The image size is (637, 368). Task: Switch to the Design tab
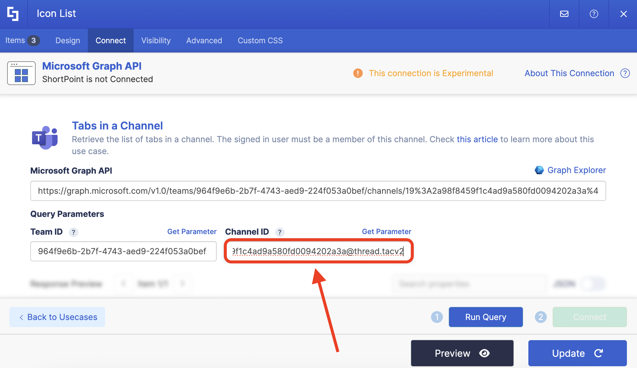coord(67,40)
